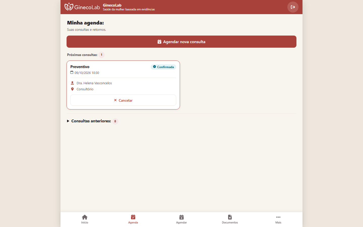This screenshot has width=363, height=227.
Task: Click the Consultório location text
Action: pyautogui.click(x=85, y=89)
